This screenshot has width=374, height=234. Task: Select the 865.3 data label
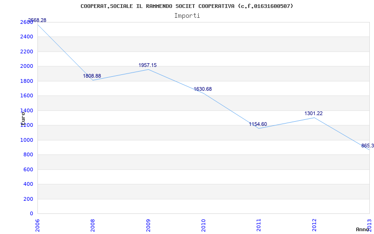367,146
